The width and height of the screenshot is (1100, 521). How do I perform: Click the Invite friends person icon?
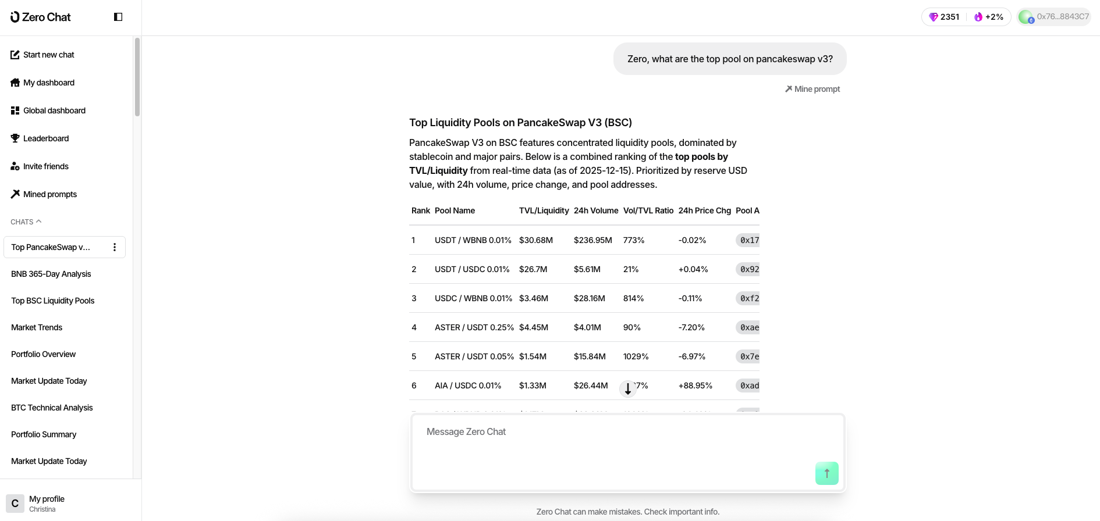click(x=15, y=166)
